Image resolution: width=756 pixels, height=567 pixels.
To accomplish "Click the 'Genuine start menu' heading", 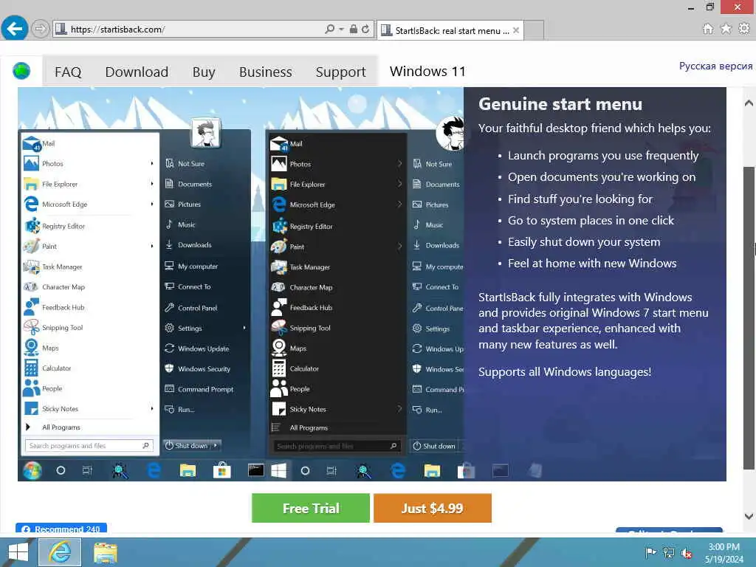I will [560, 104].
